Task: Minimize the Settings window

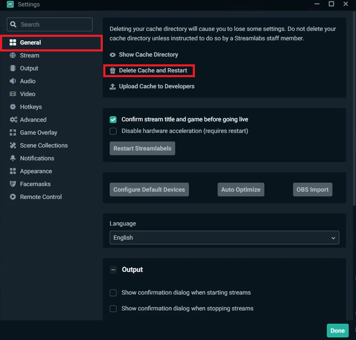Action: [317, 4]
